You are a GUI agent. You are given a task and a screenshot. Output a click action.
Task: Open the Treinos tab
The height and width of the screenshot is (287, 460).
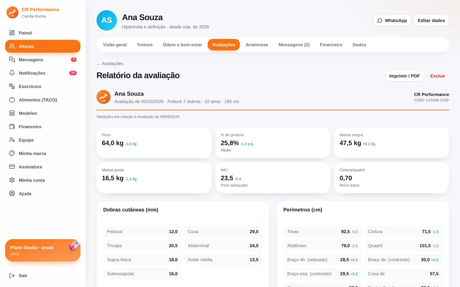[145, 45]
